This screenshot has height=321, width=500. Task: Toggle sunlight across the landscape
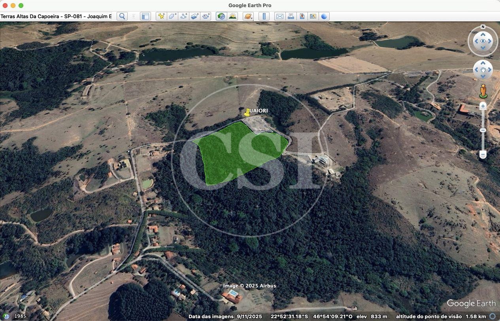coord(232,16)
